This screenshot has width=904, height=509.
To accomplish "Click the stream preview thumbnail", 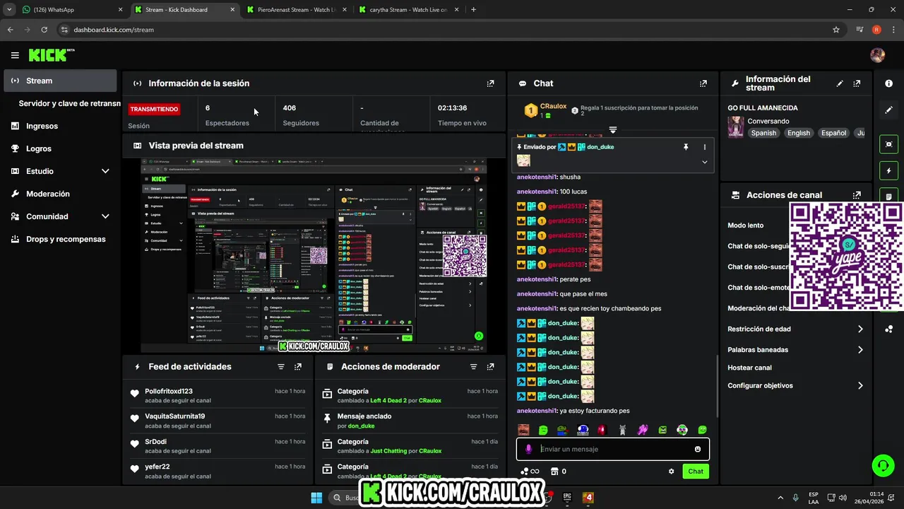I will [314, 255].
